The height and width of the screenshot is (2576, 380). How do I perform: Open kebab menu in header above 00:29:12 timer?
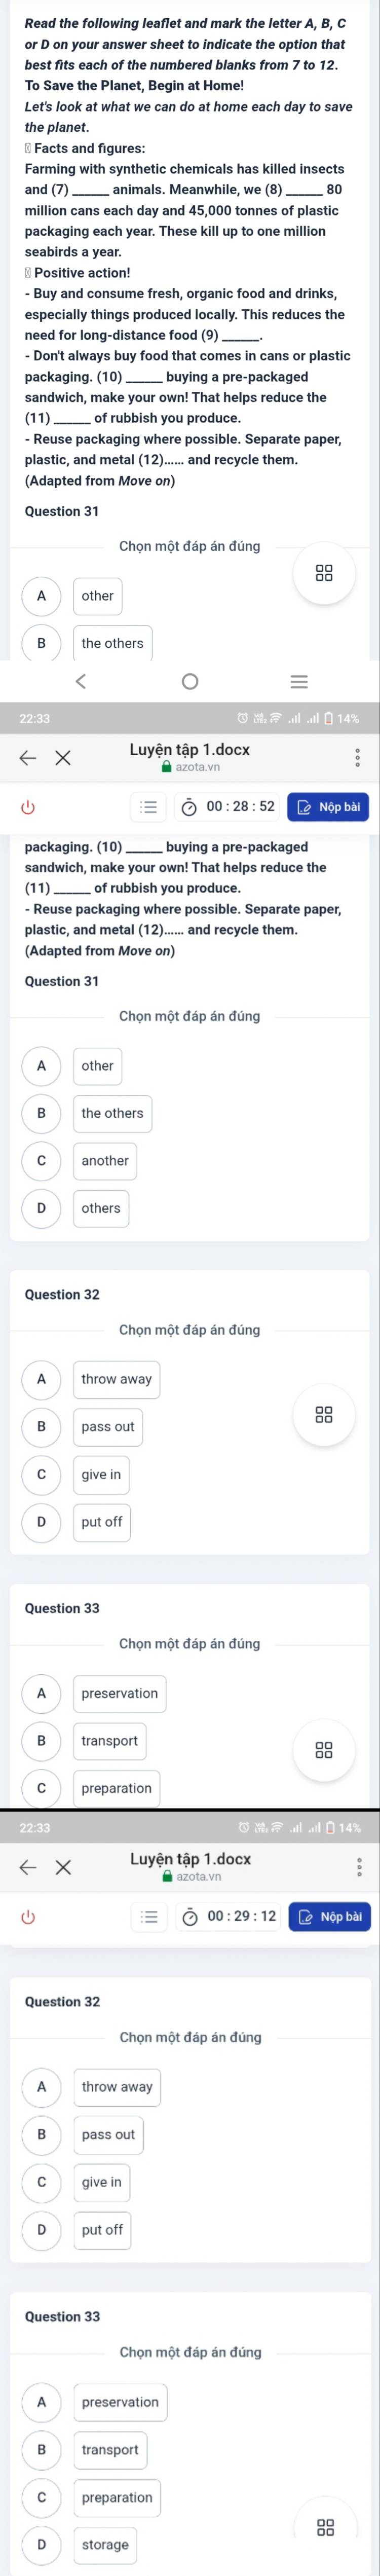coord(358,1867)
